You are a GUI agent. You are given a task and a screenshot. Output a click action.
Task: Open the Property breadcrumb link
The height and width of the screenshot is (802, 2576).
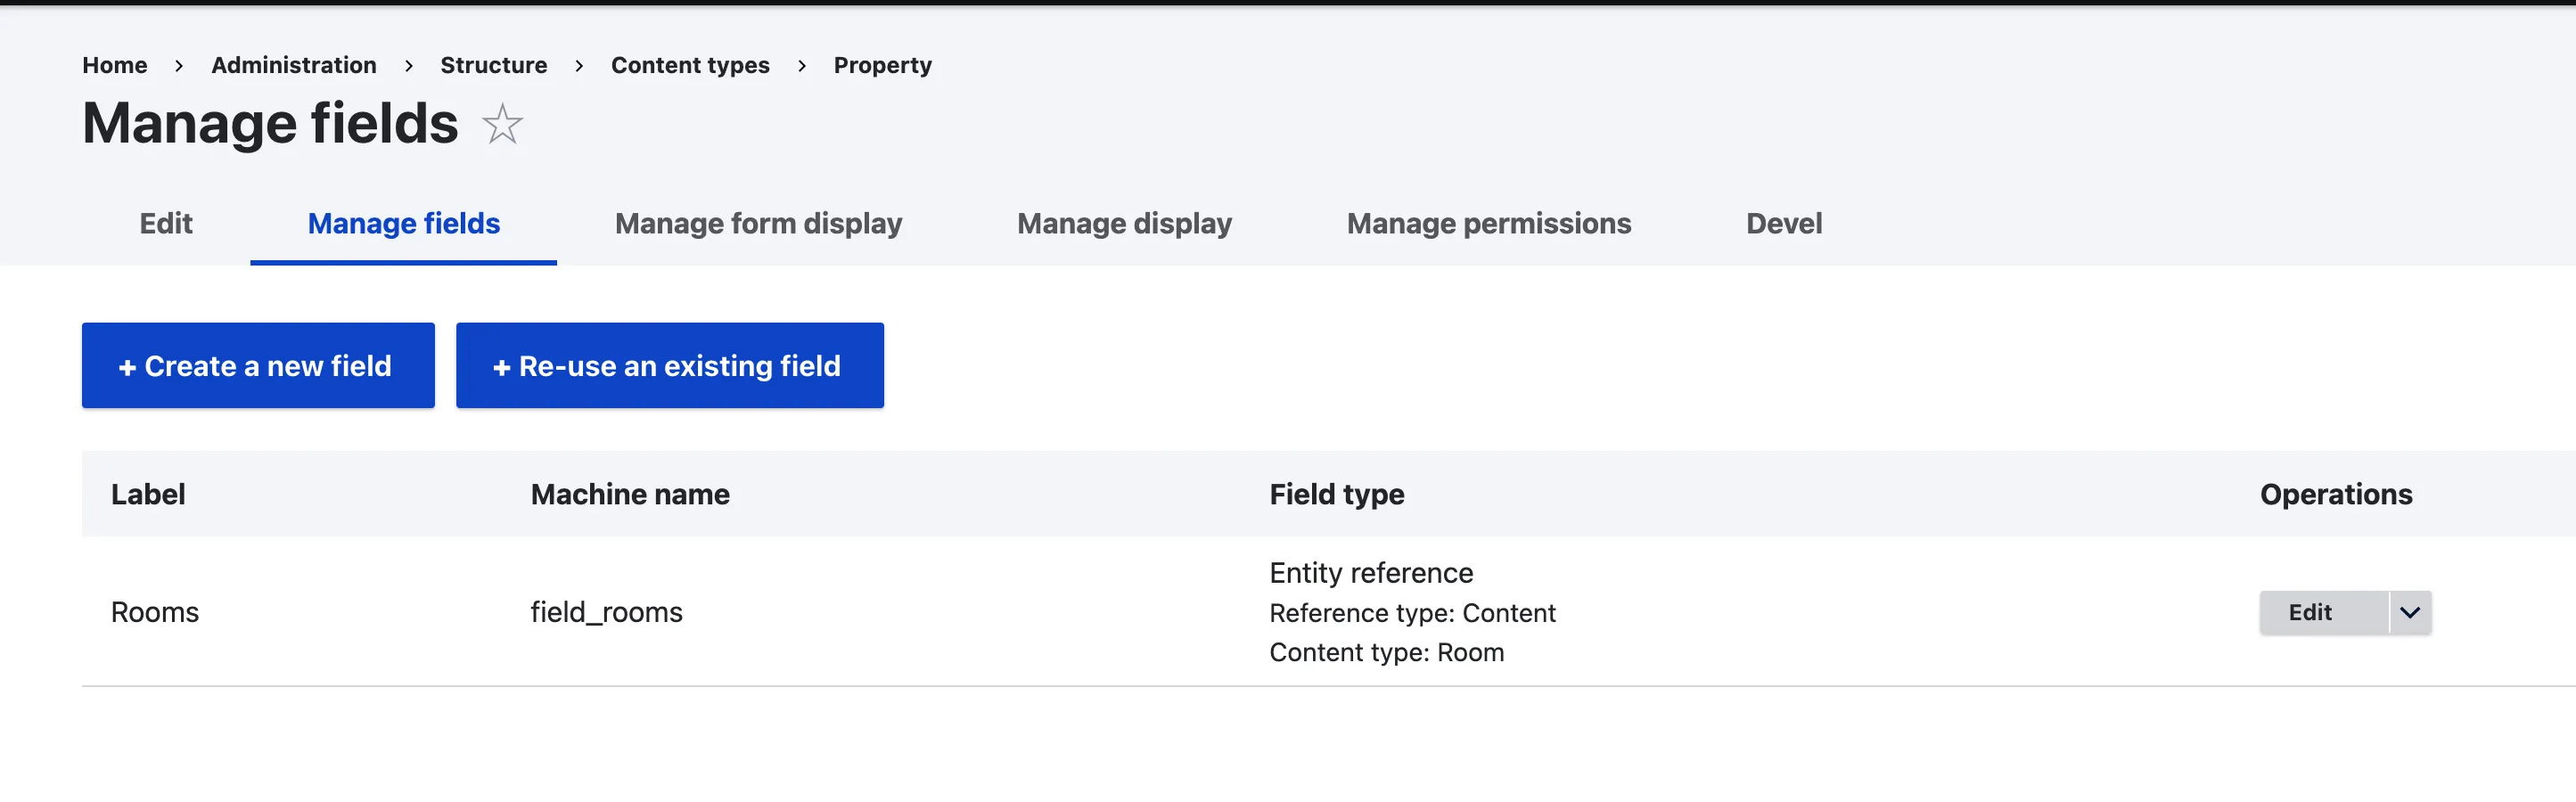[882, 65]
